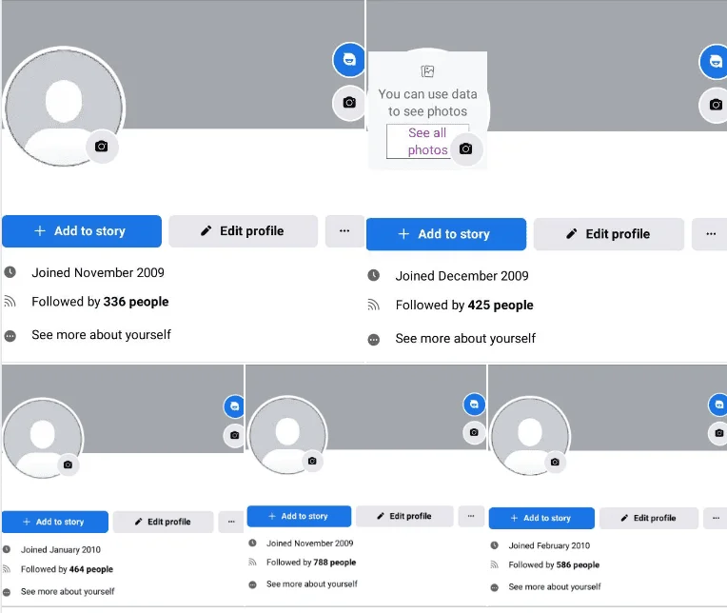This screenshot has height=613, width=727.
Task: Click 'See more about yourself' under 464 followers
Action: click(68, 591)
